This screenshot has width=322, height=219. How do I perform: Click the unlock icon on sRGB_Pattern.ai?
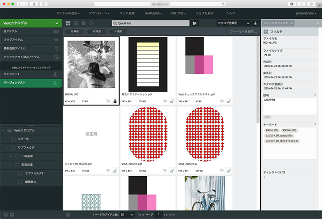tap(229, 171)
